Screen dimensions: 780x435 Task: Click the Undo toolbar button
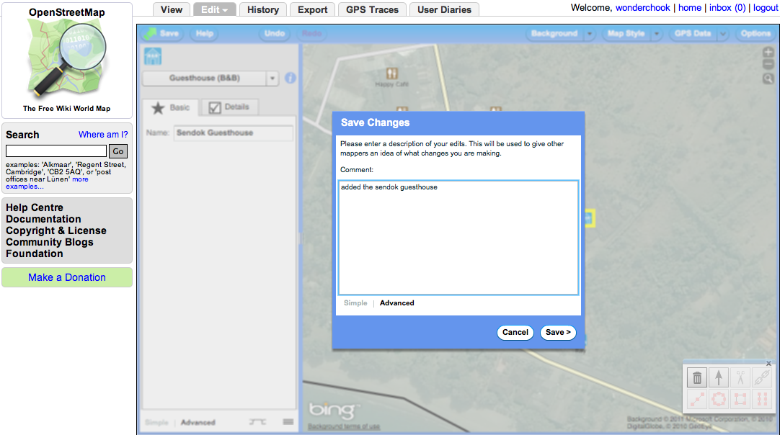tap(275, 34)
